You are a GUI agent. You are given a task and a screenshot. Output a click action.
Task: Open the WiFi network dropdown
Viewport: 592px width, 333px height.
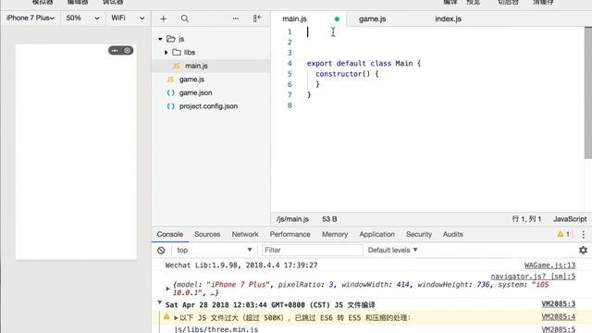coord(128,18)
